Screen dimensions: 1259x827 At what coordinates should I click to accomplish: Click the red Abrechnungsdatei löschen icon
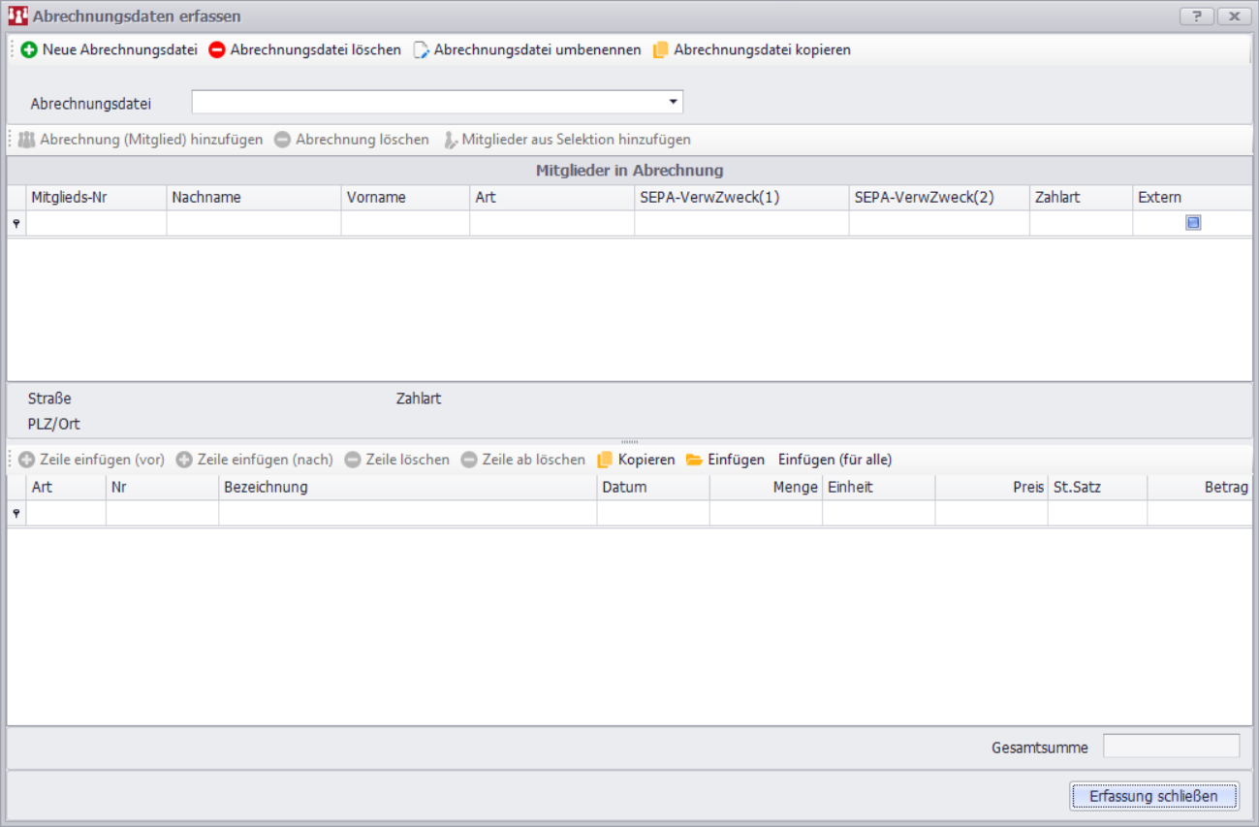(x=217, y=49)
